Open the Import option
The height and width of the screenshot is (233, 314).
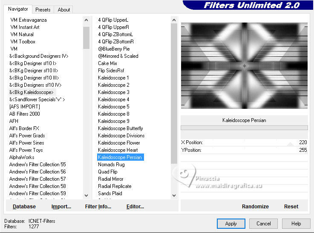(61, 206)
